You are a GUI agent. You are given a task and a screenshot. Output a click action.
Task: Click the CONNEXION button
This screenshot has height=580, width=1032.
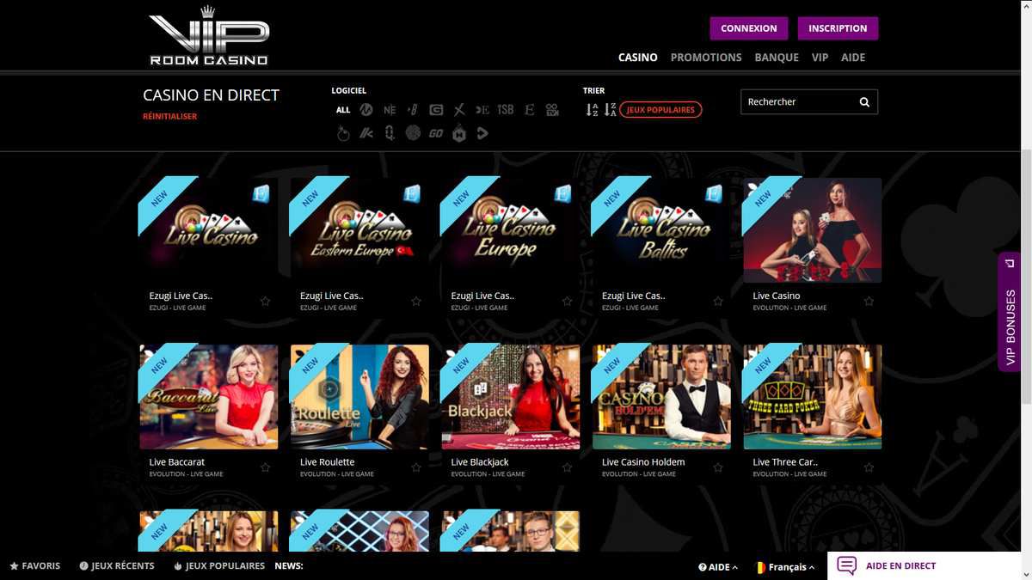coord(749,28)
